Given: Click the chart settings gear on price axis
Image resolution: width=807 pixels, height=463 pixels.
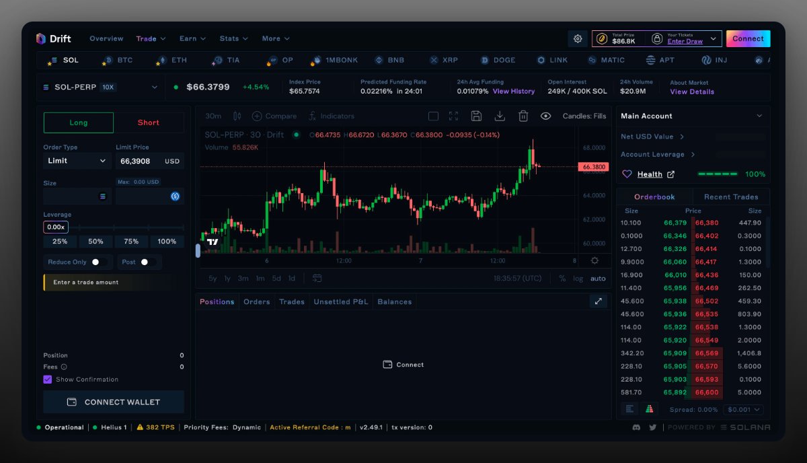Looking at the screenshot, I should click(x=594, y=260).
